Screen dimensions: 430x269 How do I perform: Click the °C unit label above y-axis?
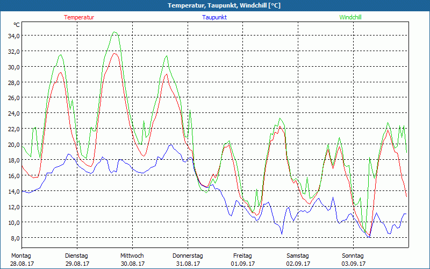pos(17,25)
